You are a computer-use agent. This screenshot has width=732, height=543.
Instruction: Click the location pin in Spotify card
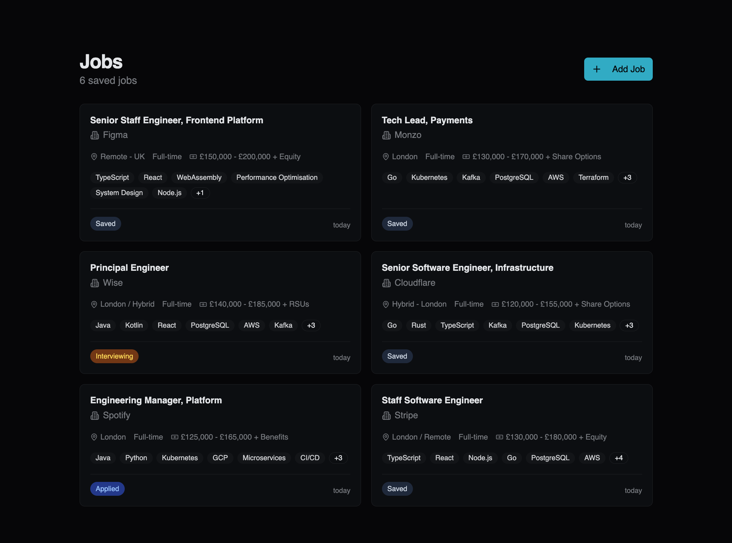point(94,437)
